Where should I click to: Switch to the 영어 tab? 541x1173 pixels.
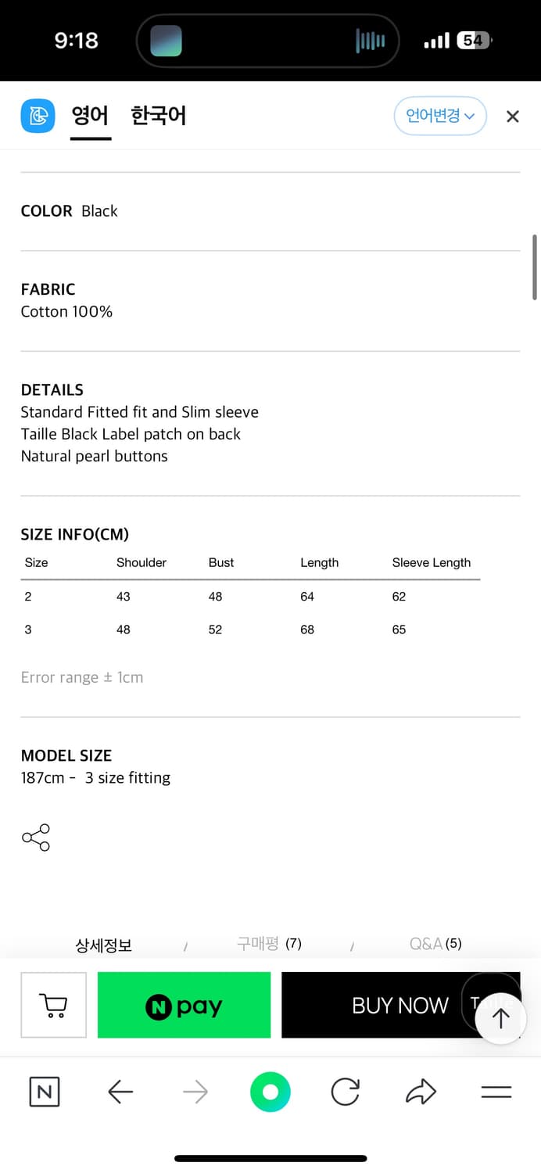pyautogui.click(x=90, y=117)
